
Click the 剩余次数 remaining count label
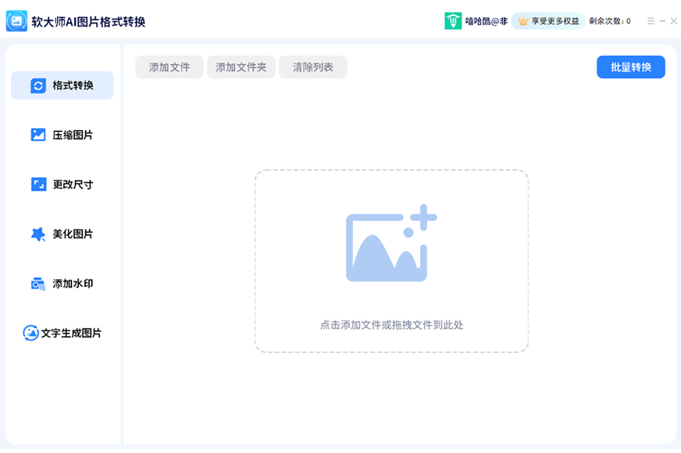tap(609, 21)
